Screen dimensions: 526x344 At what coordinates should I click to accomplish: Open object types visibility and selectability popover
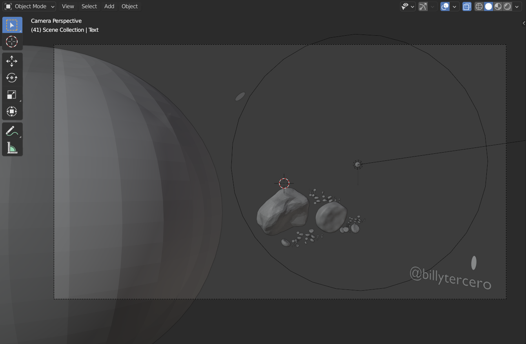[408, 6]
